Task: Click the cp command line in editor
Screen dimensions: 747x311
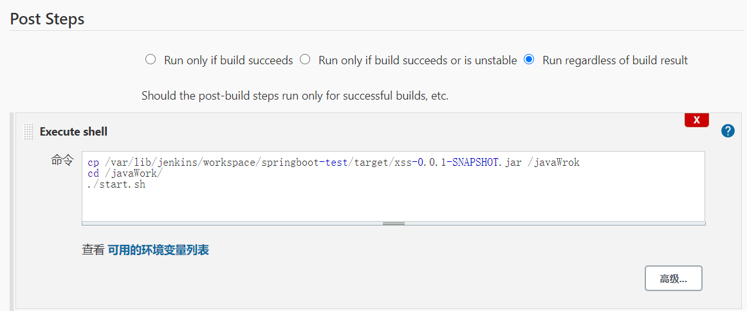Action: pos(333,163)
